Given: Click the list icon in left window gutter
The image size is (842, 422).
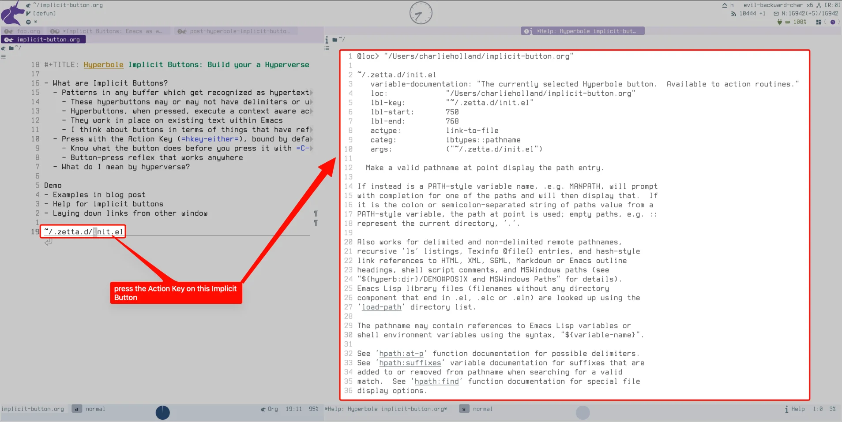Looking at the screenshot, I should tap(3, 56).
